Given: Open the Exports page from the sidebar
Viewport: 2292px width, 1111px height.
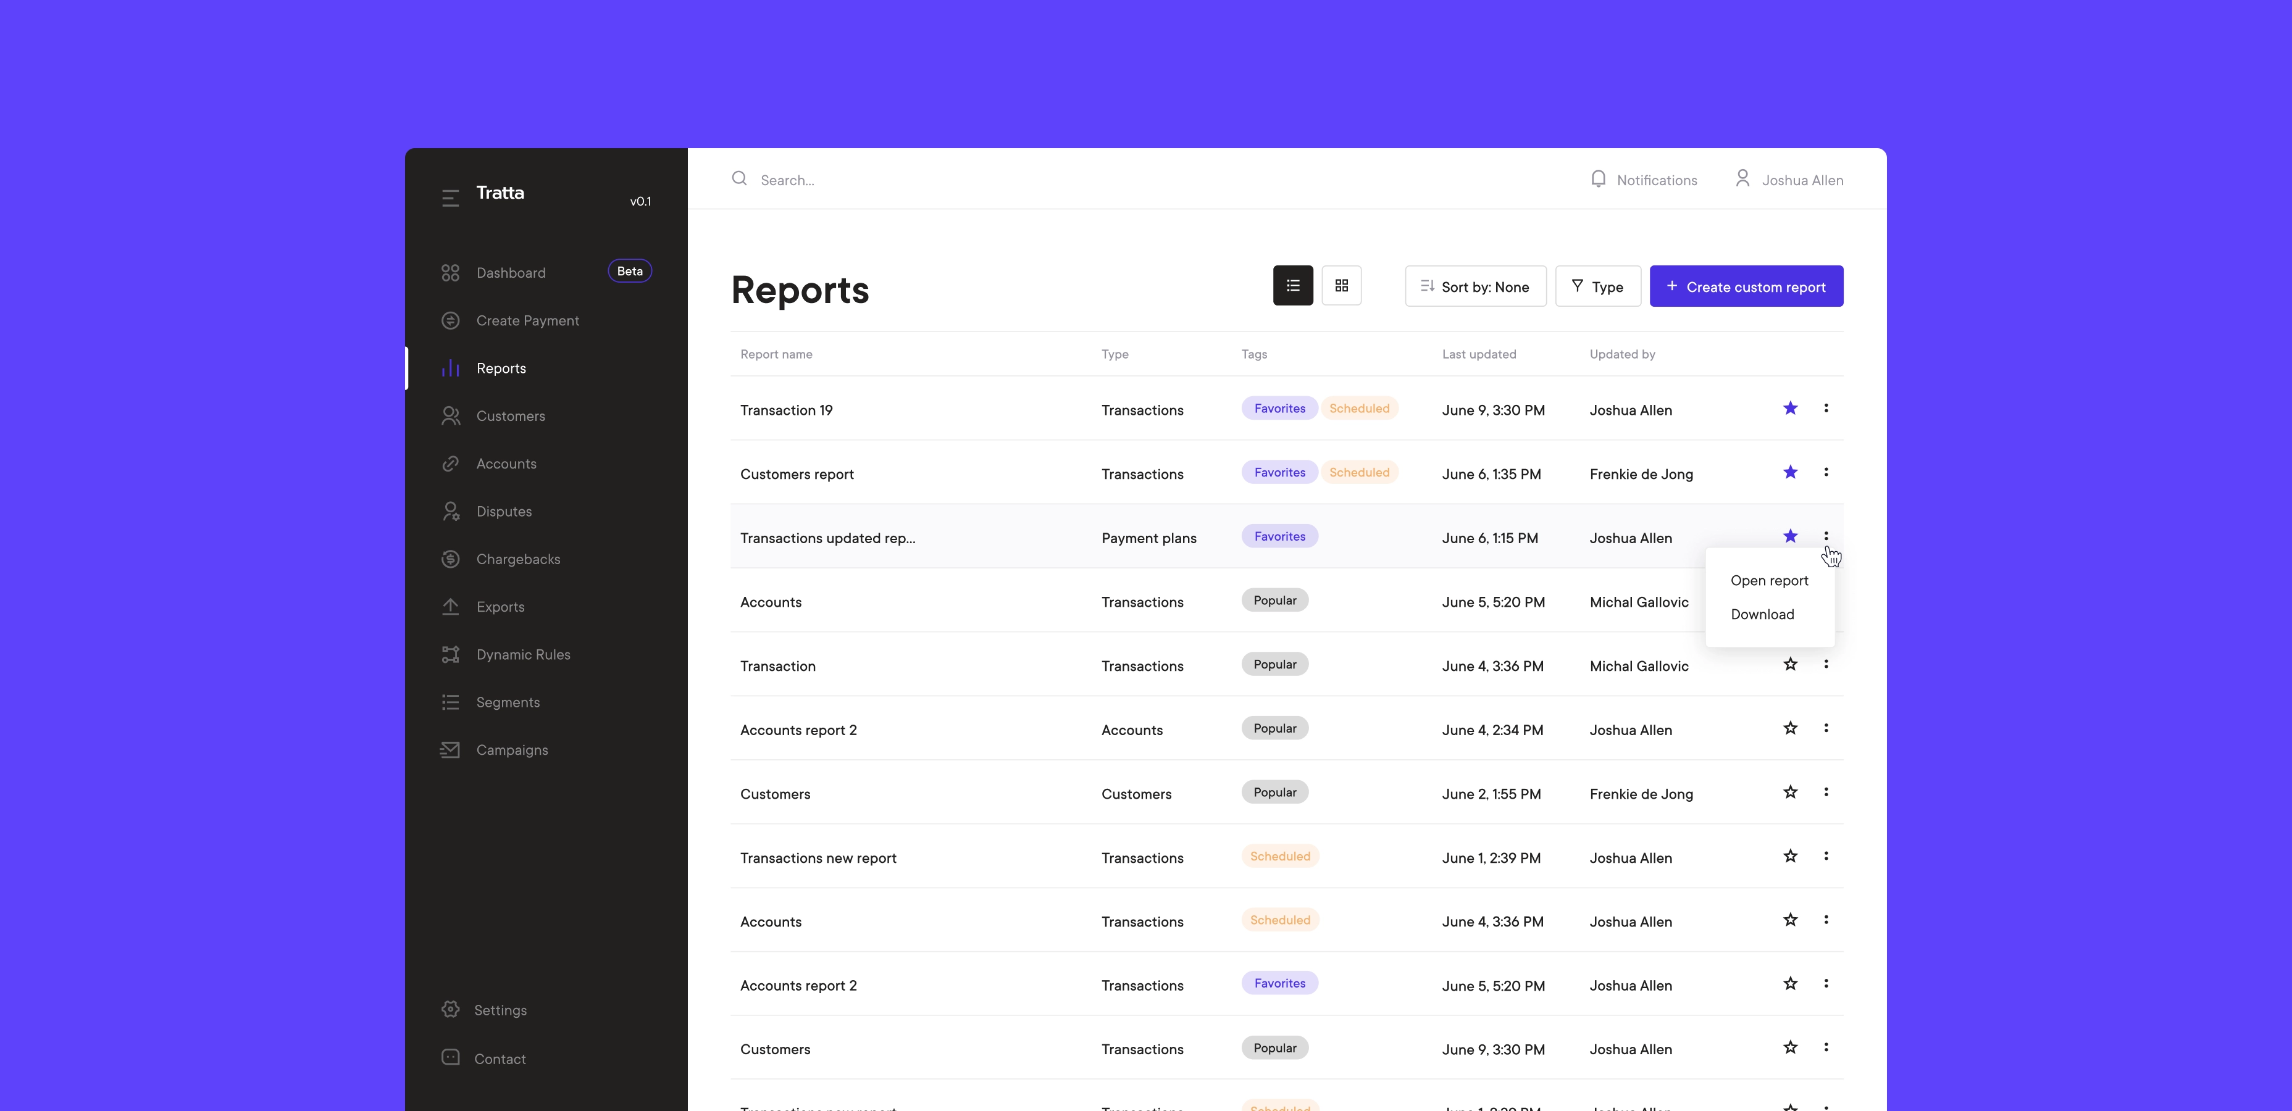Looking at the screenshot, I should [x=500, y=607].
